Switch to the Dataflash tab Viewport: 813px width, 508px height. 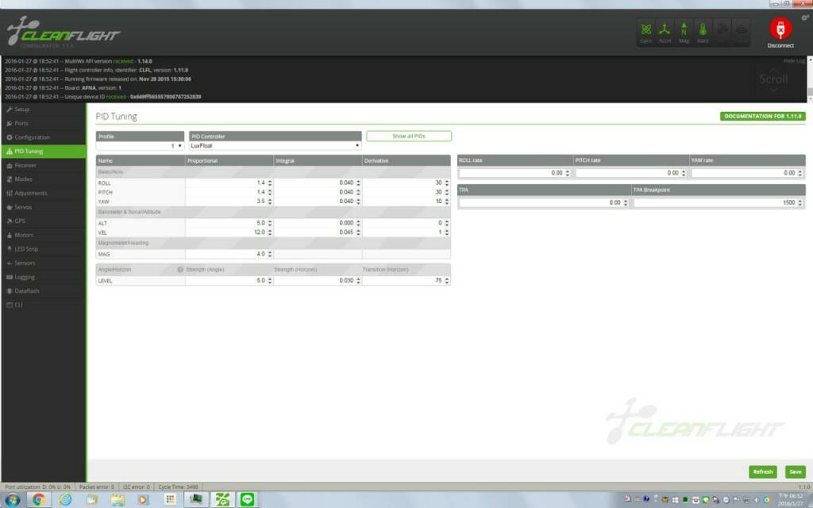tap(44, 291)
